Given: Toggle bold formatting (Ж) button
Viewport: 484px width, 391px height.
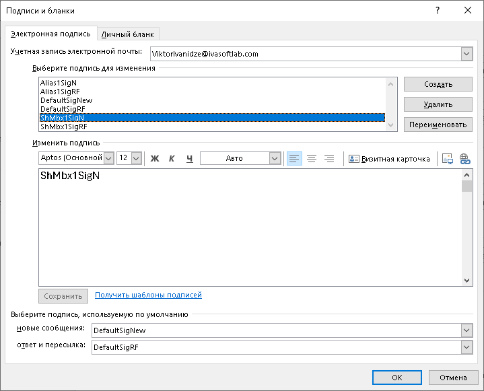Looking at the screenshot, I should pos(155,159).
